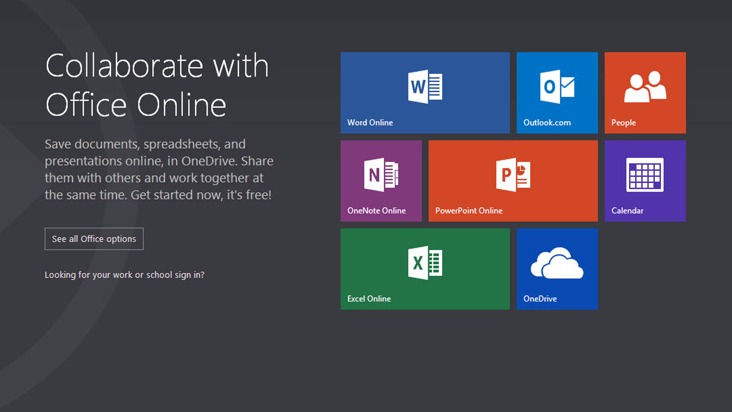
Task: Open the People app tile
Action: pos(645,92)
